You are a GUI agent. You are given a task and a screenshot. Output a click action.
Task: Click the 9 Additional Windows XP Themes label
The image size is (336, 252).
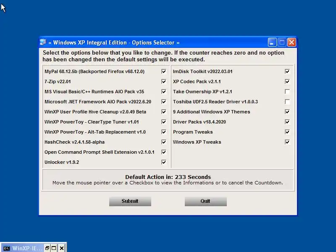(212, 112)
